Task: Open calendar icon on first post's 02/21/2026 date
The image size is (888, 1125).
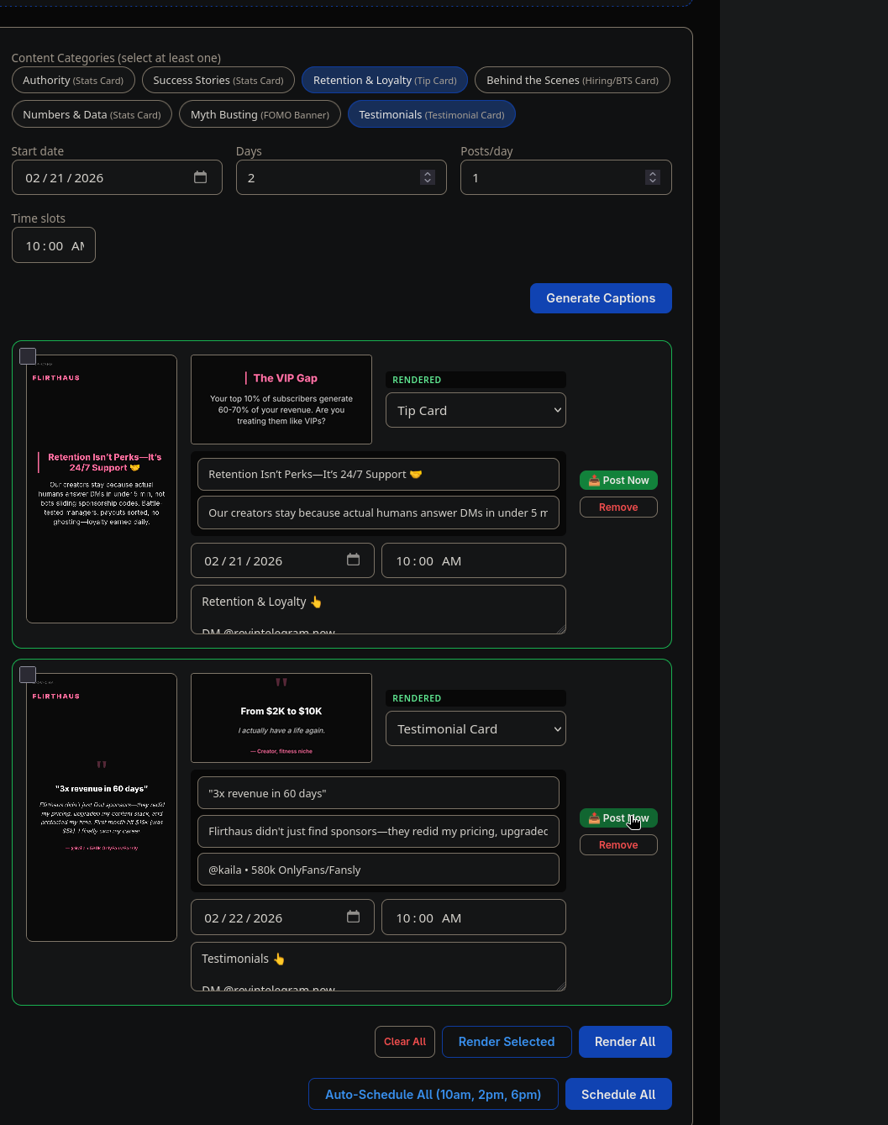Action: (353, 560)
